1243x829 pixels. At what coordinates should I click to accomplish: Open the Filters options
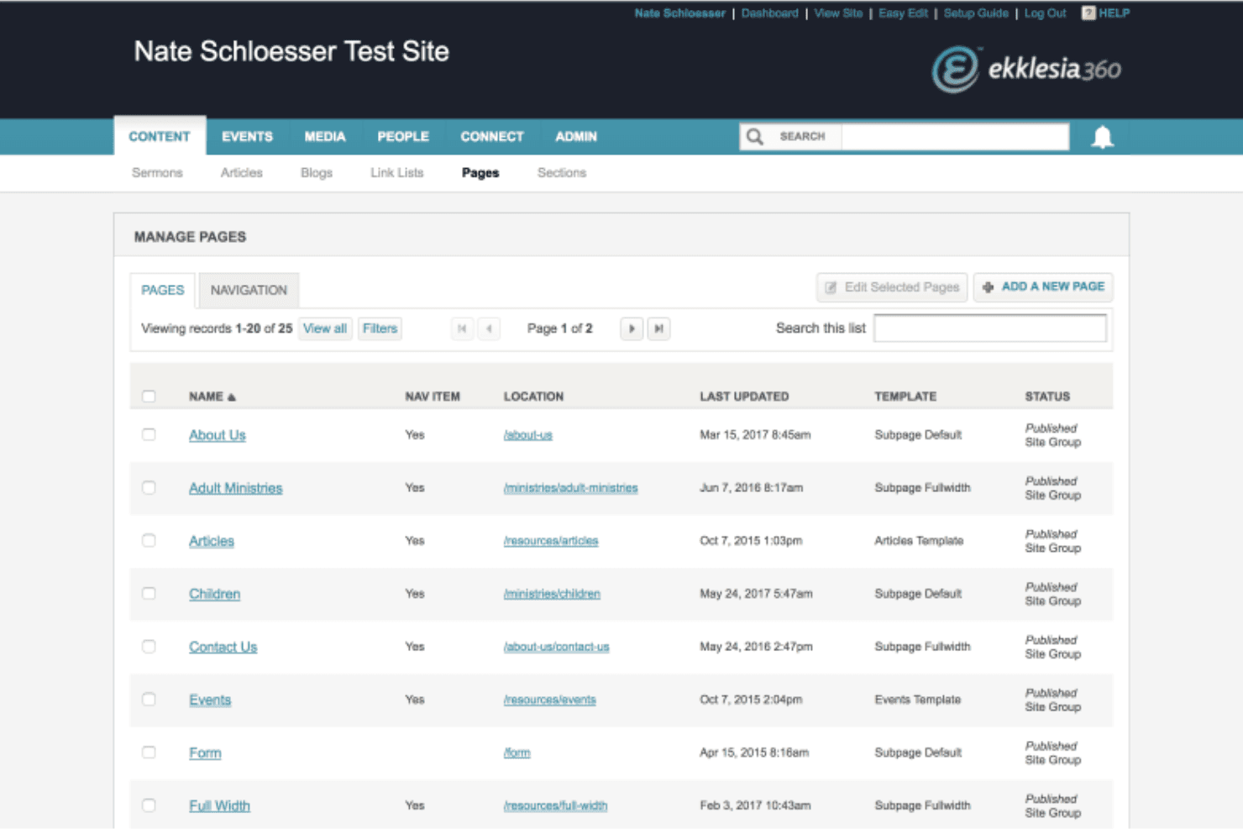380,328
